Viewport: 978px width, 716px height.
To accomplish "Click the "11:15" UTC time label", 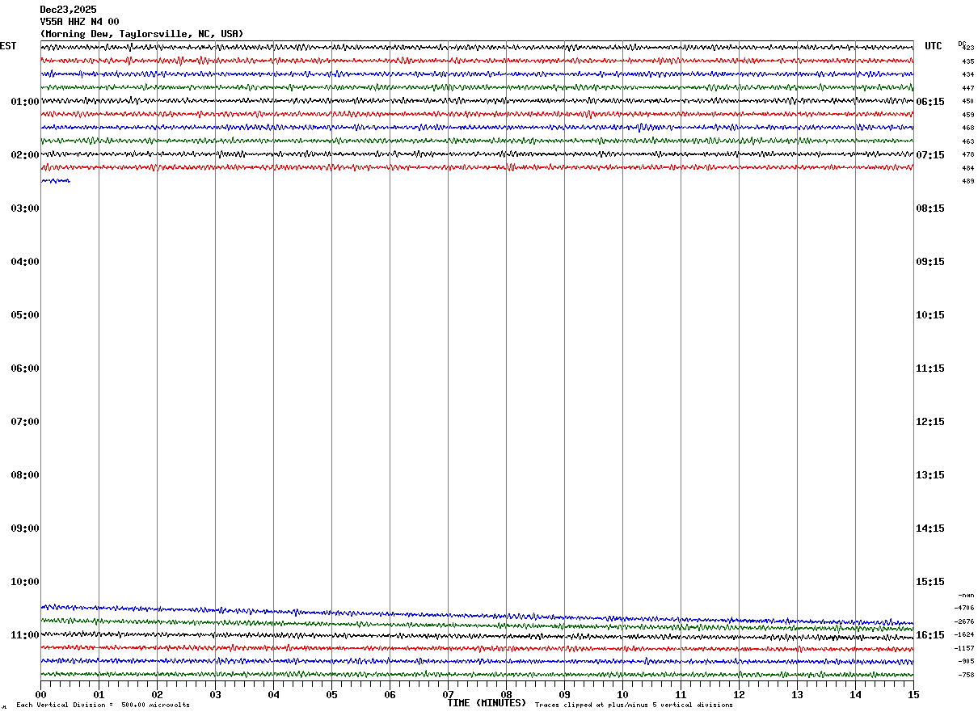I will [930, 369].
